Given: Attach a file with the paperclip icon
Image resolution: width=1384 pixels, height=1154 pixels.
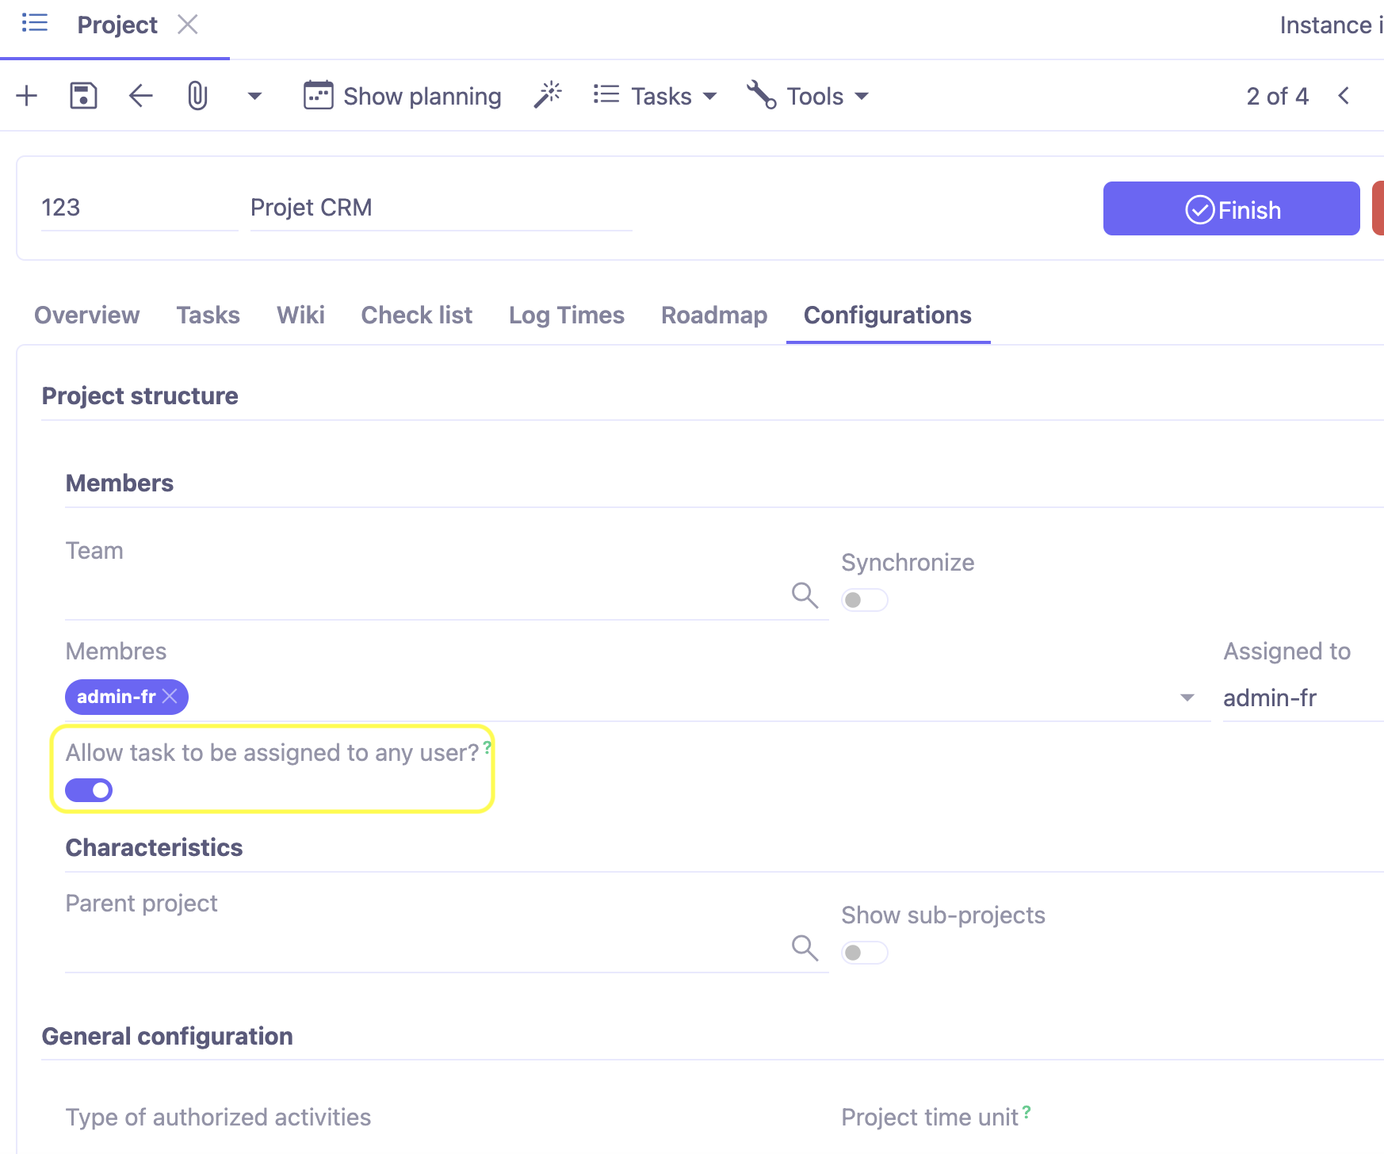Looking at the screenshot, I should click(197, 95).
